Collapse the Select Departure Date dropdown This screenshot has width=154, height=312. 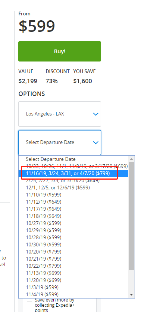[60, 142]
